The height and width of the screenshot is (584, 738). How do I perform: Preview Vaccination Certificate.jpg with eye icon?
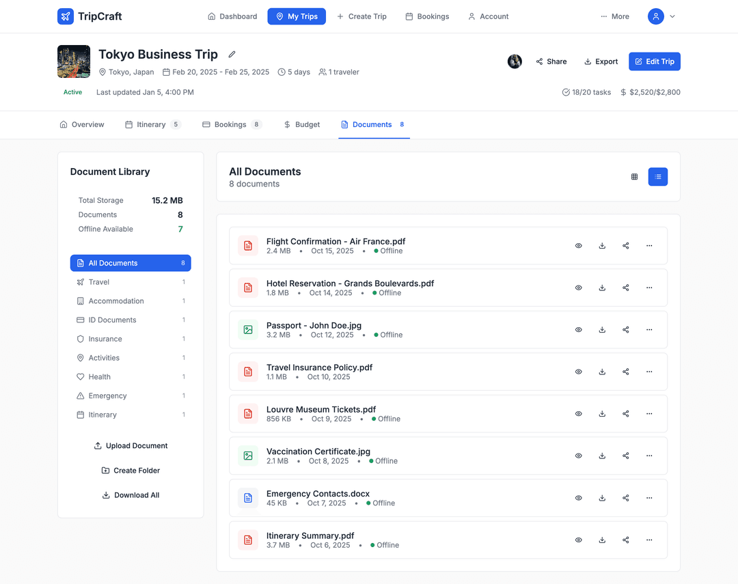(x=578, y=456)
